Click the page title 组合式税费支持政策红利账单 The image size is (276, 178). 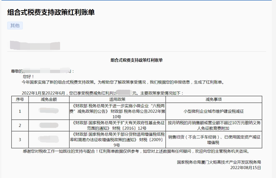[51, 12]
